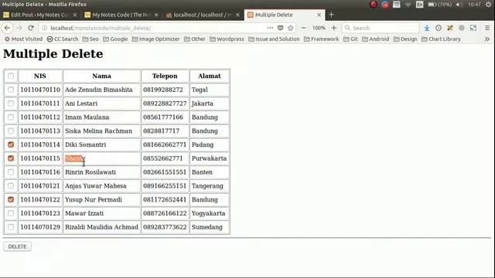Save page to Pocket icon
The width and height of the screenshot is (495, 278).
pyautogui.click(x=280, y=28)
